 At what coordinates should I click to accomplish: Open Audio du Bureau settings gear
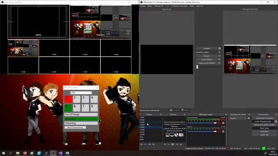click(223, 123)
